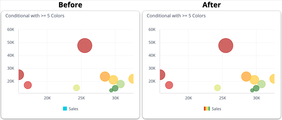Click the orange bubble in the Before chart
This screenshot has height=120, width=282.
point(104,76)
